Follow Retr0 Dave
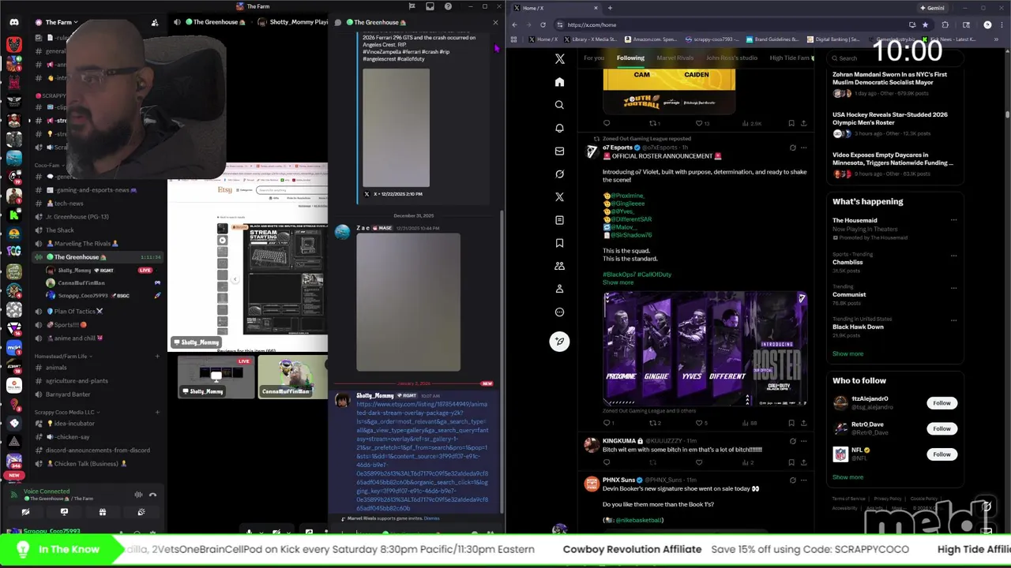The height and width of the screenshot is (568, 1011). (941, 428)
